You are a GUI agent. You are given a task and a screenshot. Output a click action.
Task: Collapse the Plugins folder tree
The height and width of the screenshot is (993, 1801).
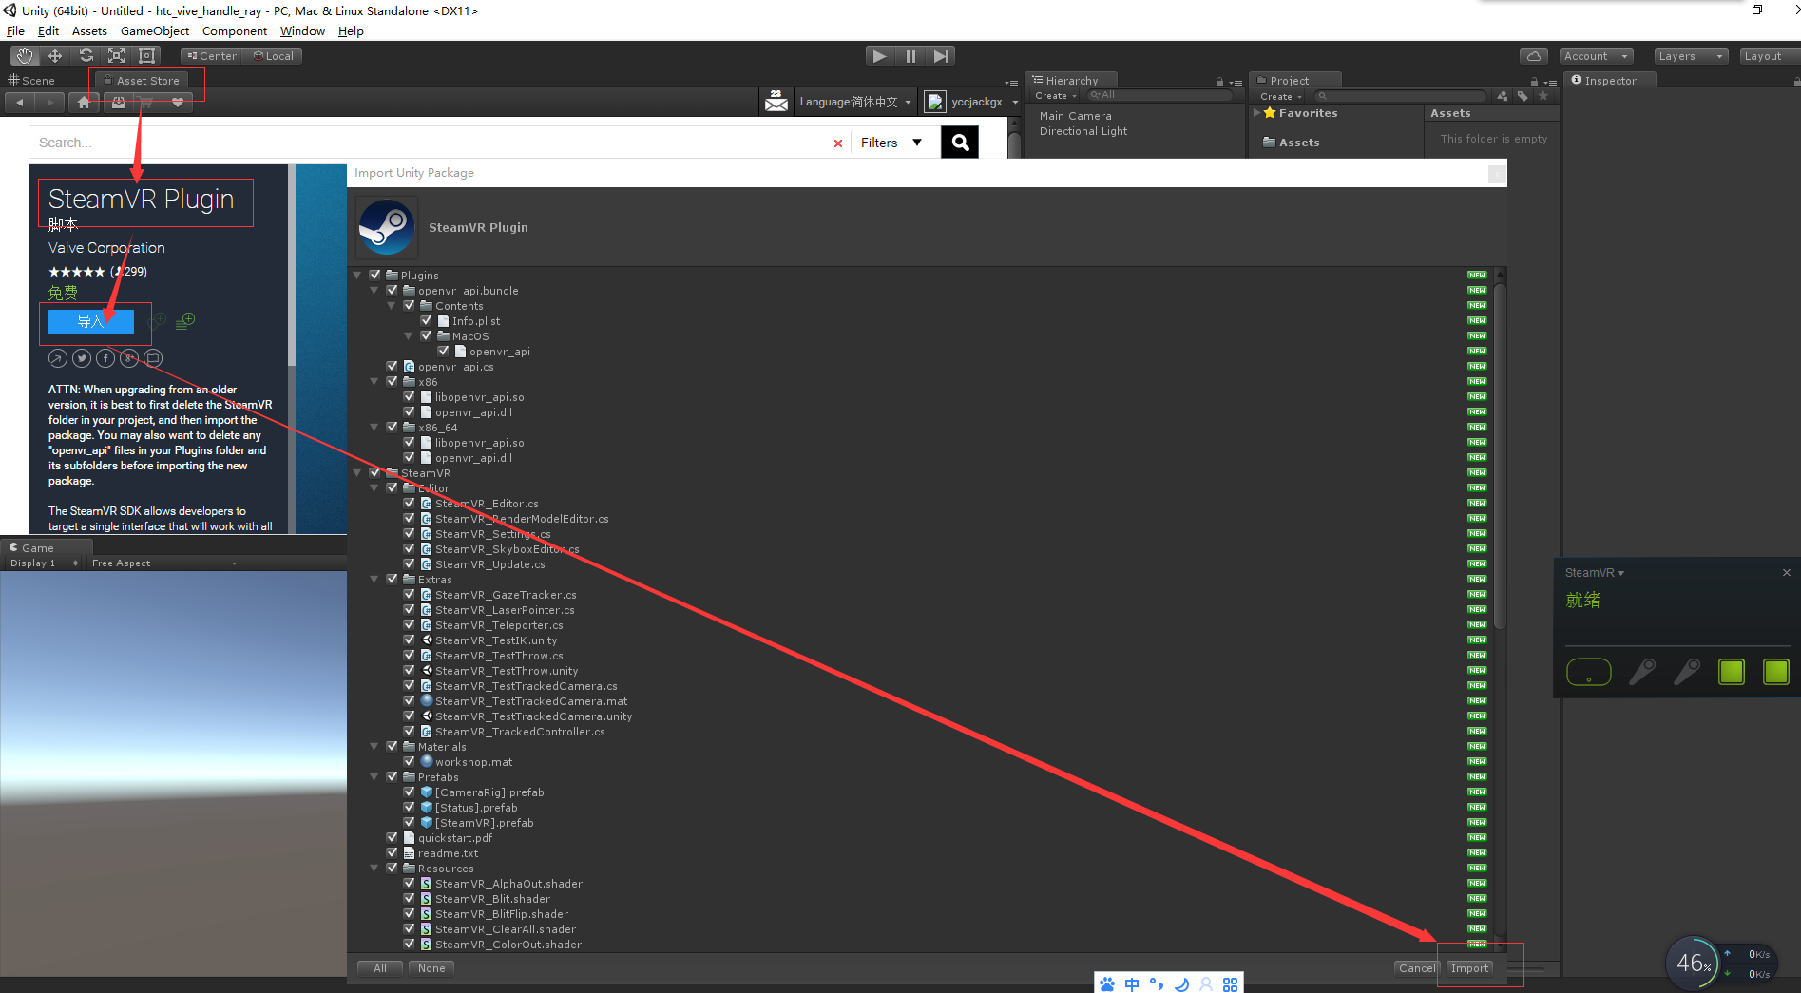(x=357, y=276)
